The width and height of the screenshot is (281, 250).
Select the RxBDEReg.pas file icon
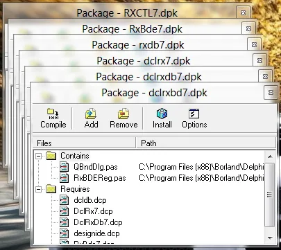point(65,178)
